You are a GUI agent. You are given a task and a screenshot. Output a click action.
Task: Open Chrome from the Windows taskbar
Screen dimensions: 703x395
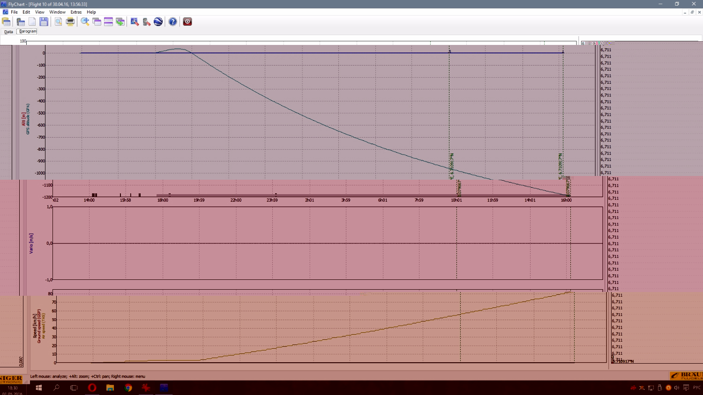pos(128,388)
